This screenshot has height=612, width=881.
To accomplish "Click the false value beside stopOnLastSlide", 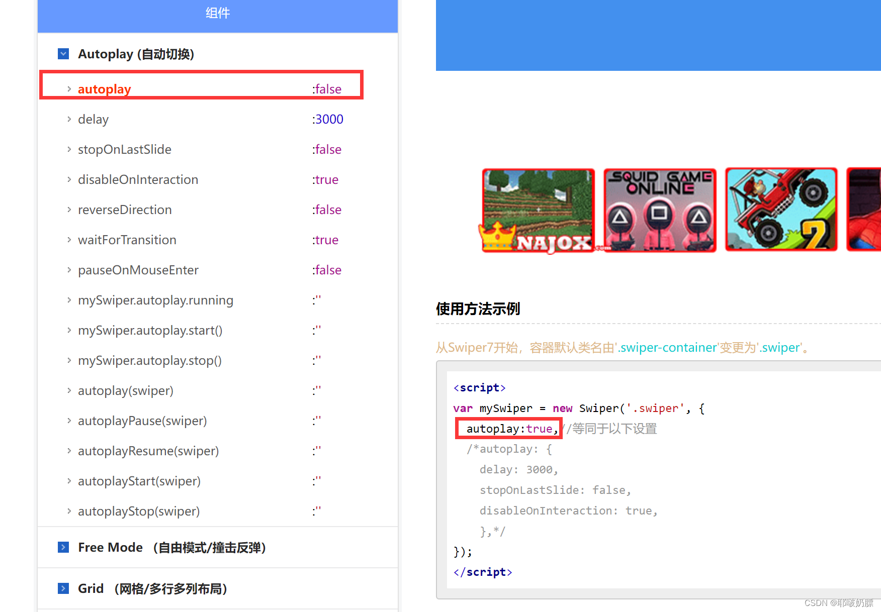I will coord(327,149).
